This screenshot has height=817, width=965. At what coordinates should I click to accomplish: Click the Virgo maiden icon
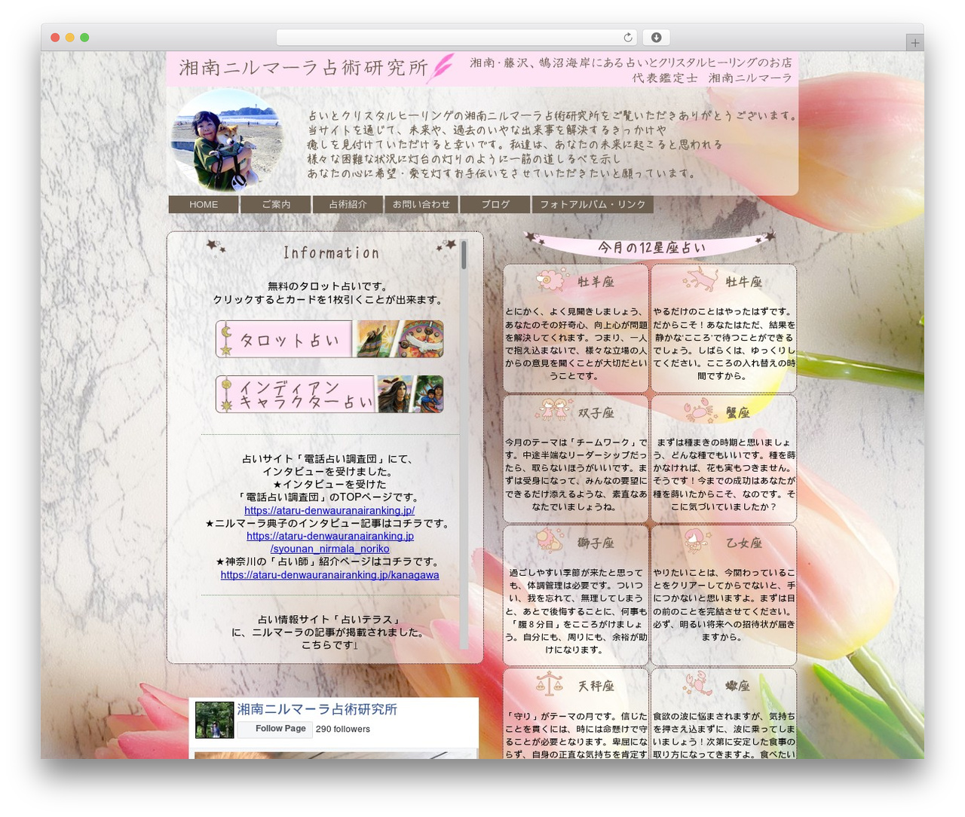click(x=698, y=540)
